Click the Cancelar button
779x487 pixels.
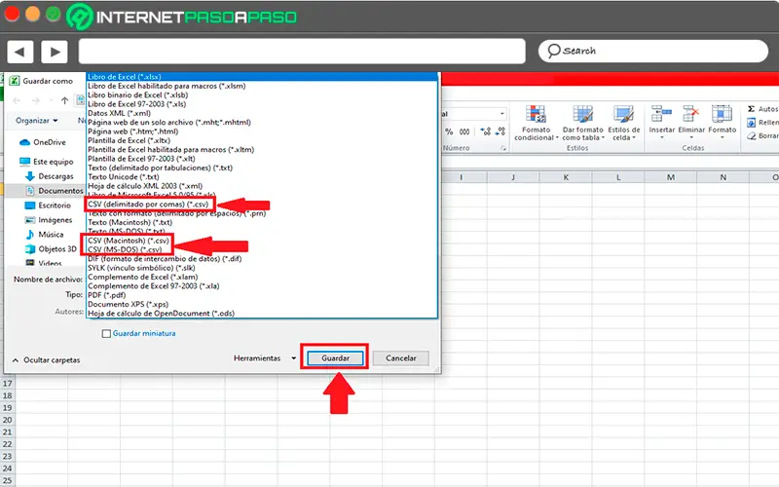[400, 357]
